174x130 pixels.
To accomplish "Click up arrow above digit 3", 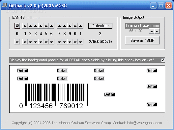I will tap(36, 26).
